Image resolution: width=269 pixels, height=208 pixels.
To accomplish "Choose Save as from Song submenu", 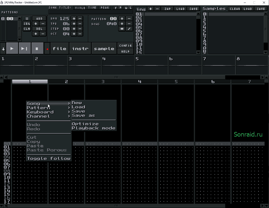I will 94,116.
